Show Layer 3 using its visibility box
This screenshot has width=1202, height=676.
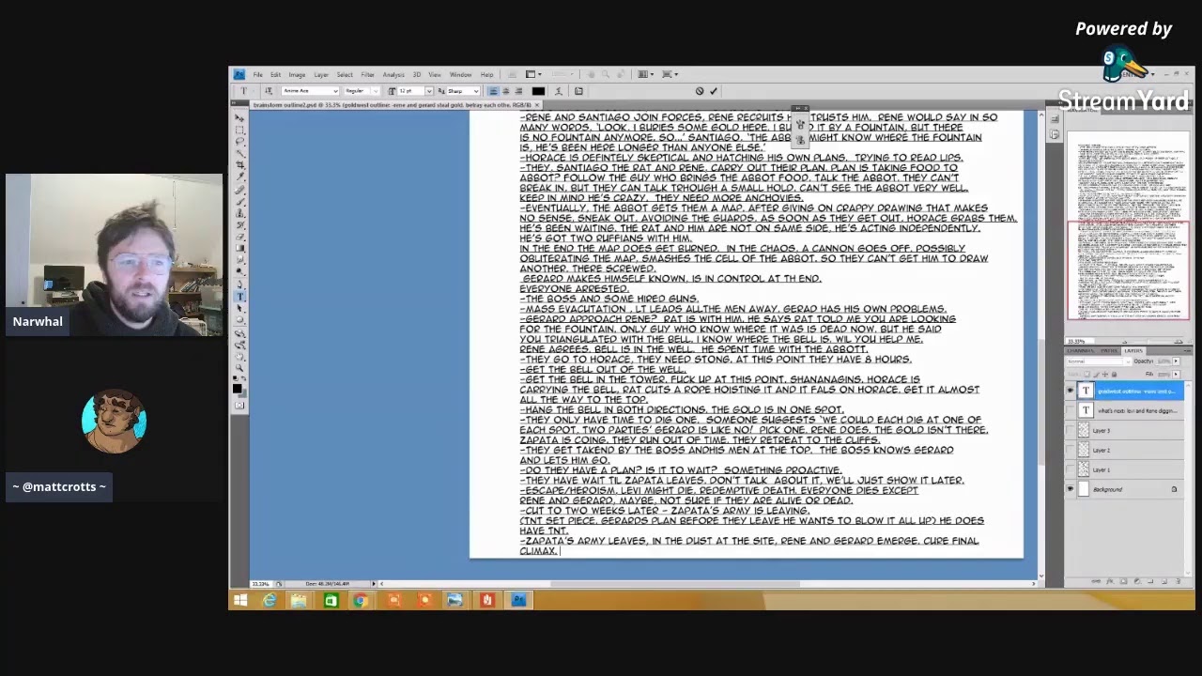1071,430
